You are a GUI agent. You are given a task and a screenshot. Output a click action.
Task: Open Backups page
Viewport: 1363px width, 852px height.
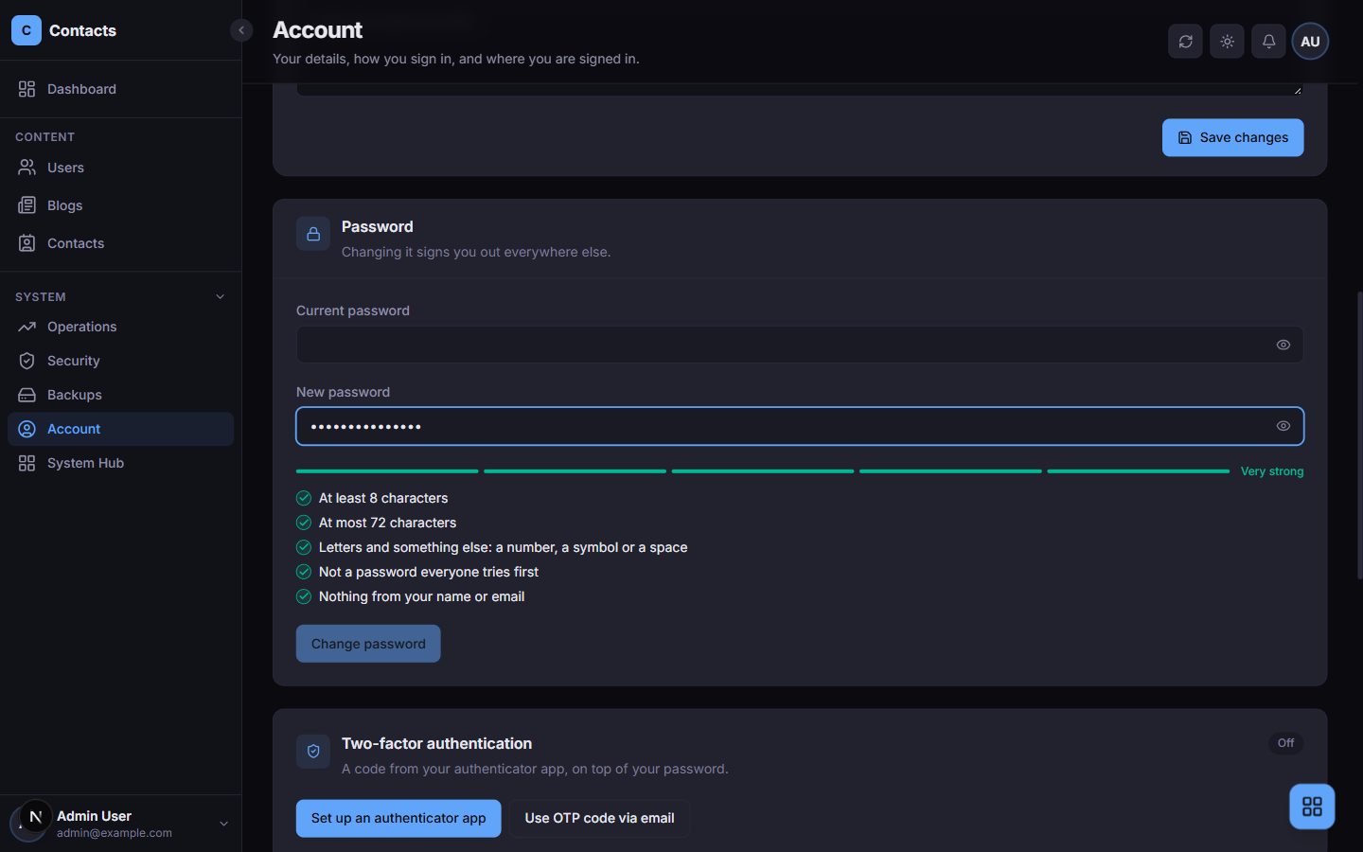[x=120, y=395]
